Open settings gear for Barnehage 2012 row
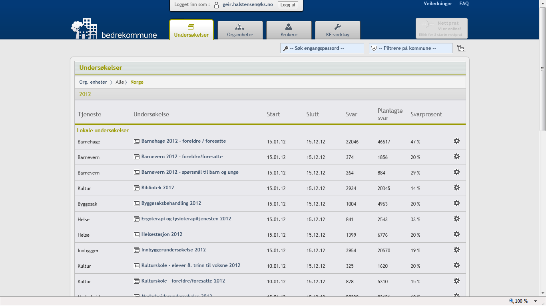Screen dimensions: 546x306 click(456, 141)
